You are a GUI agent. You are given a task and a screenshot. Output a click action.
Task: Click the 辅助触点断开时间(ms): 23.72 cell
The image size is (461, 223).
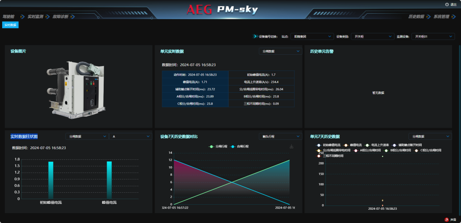[x=195, y=89]
